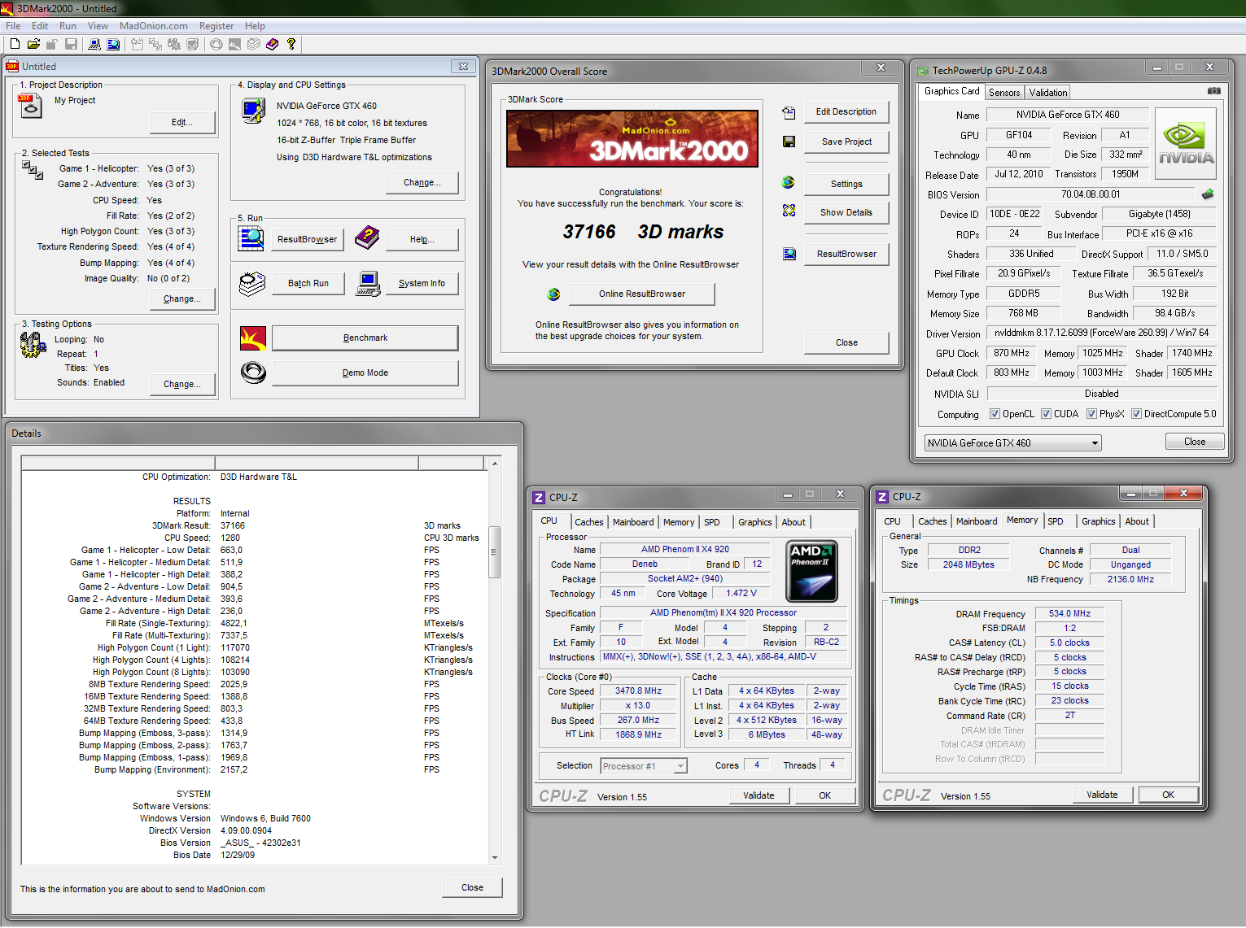Open the SPD tab in the right CPU-Z window
This screenshot has width=1246, height=928.
point(1056,521)
